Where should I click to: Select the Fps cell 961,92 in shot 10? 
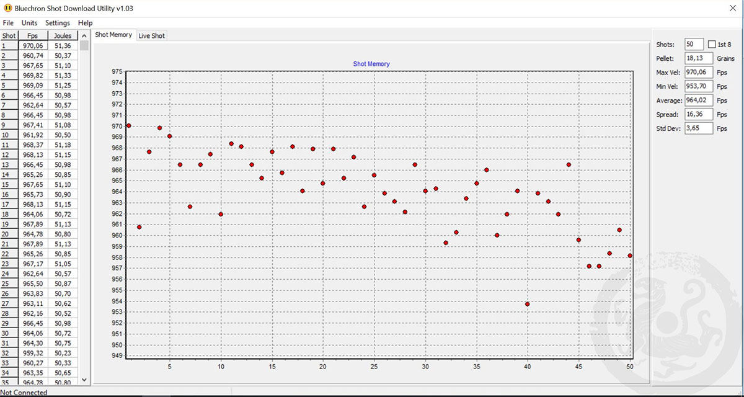tap(33, 135)
